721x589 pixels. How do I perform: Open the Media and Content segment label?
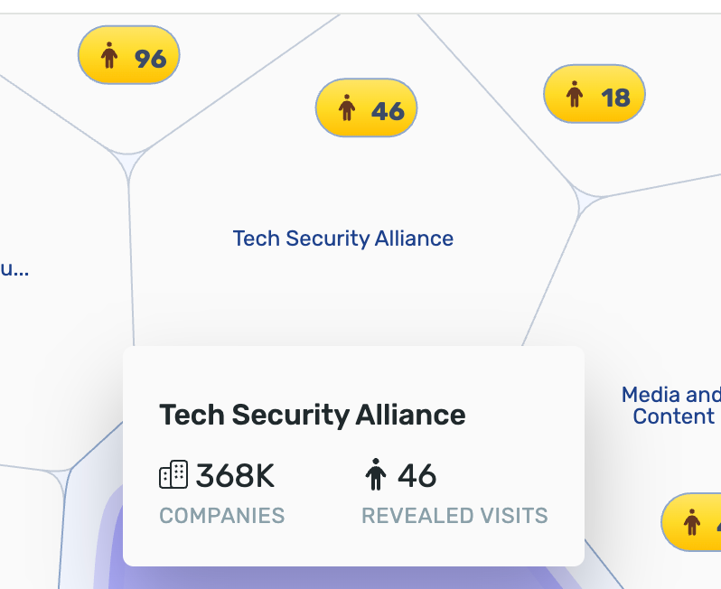[672, 406]
